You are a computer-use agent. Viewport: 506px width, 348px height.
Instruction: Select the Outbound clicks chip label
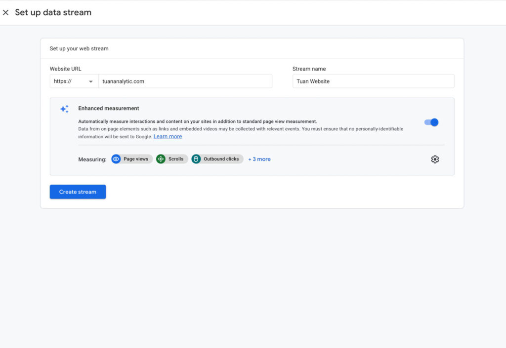[221, 159]
